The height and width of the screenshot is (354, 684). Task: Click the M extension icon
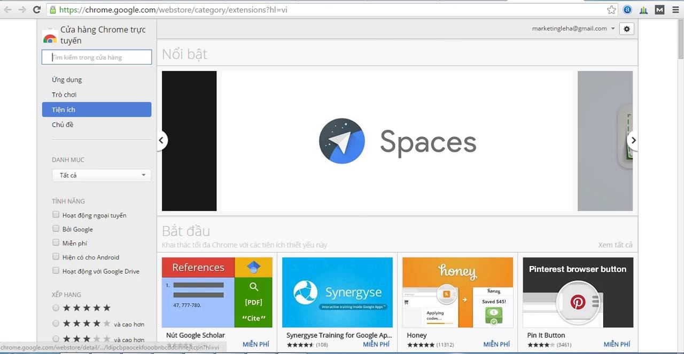660,10
